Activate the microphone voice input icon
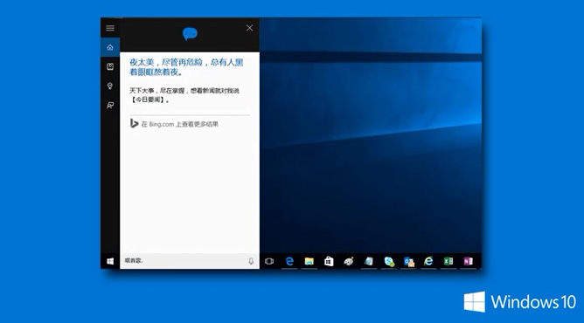This screenshot has width=584, height=323. coord(251,261)
